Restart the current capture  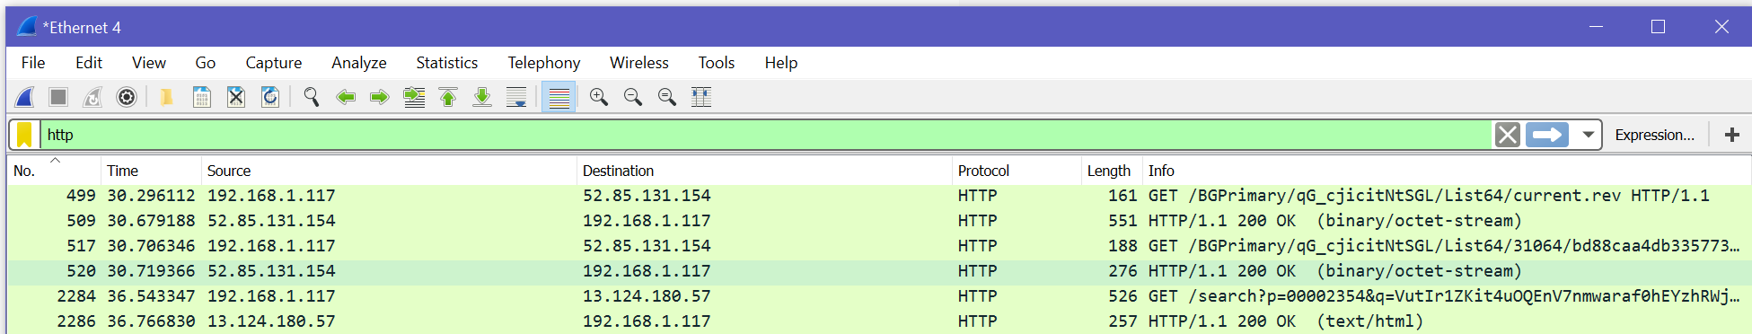point(92,97)
